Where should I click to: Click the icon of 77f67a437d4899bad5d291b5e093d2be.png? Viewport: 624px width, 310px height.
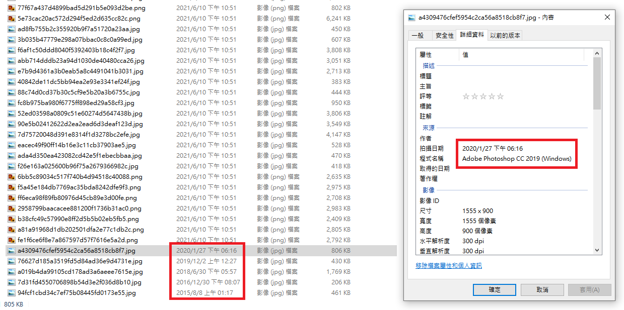pos(12,8)
